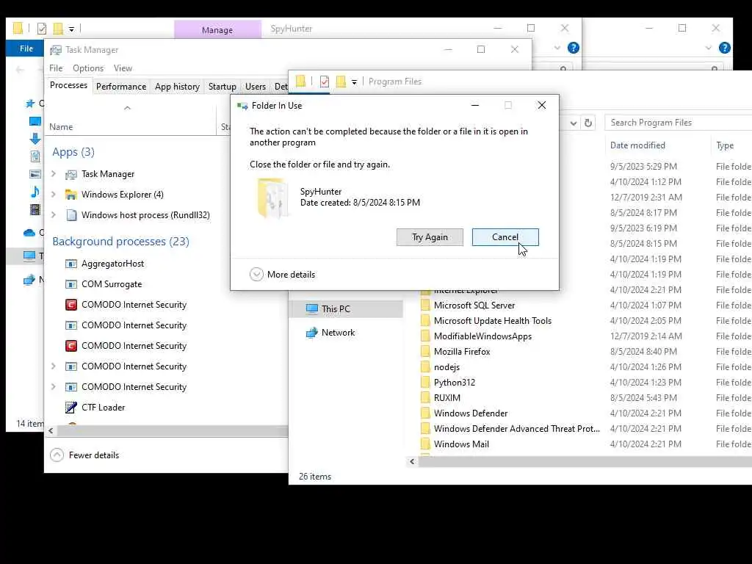The width and height of the screenshot is (752, 564).
Task: Click the Apps (3) group header
Action: click(x=73, y=152)
